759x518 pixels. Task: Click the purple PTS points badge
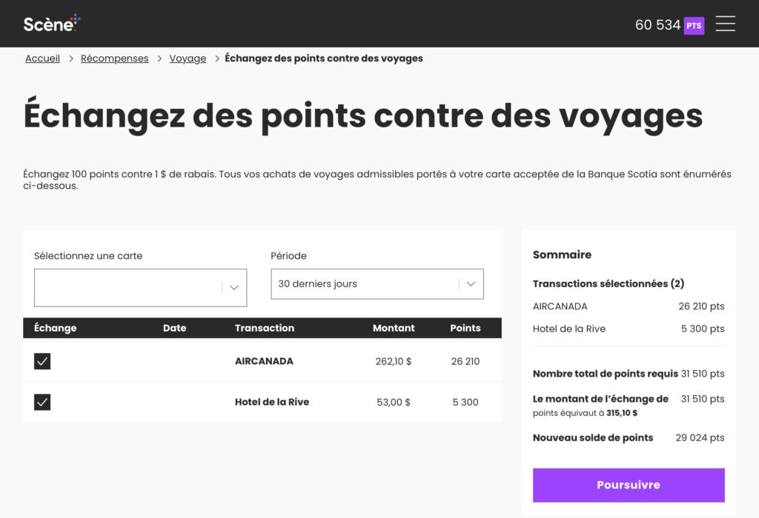pos(694,24)
